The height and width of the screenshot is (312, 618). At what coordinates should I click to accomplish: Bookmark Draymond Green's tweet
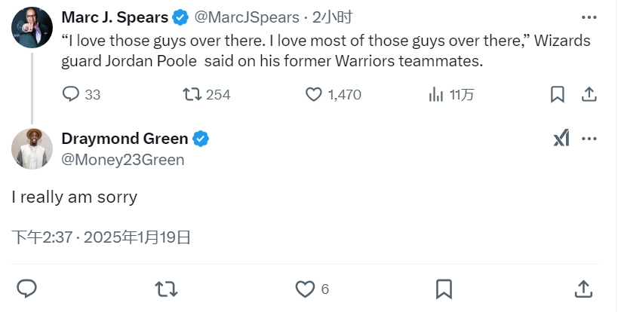pyautogui.click(x=444, y=289)
